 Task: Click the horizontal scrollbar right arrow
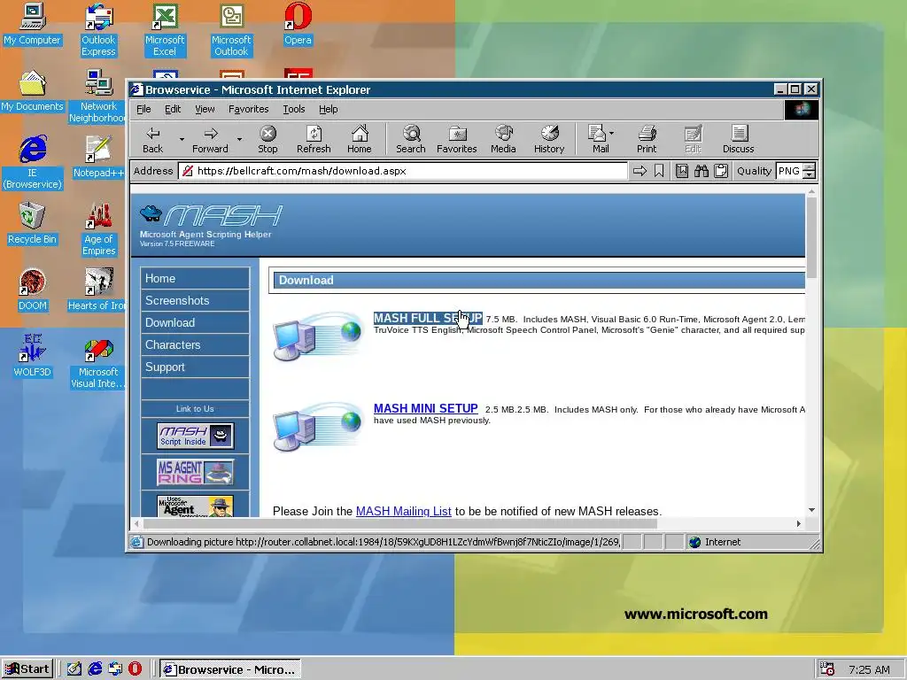coord(799,523)
